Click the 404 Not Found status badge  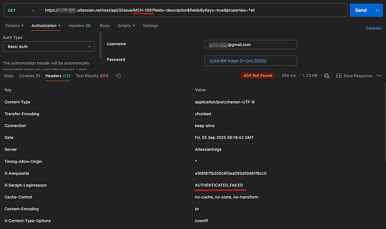259,75
